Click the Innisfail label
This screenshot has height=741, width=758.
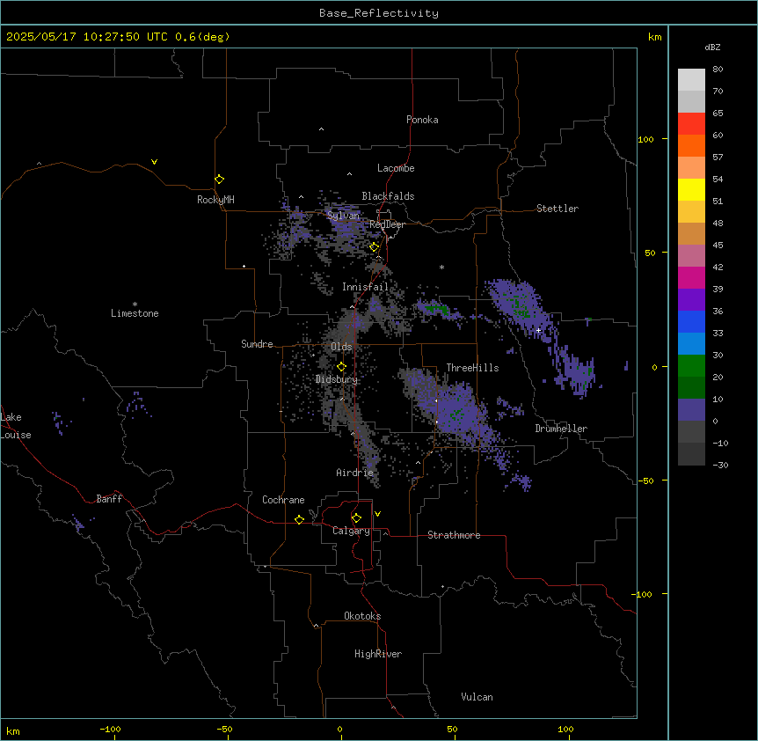[365, 287]
